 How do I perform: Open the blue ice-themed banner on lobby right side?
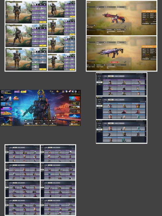click(74, 116)
